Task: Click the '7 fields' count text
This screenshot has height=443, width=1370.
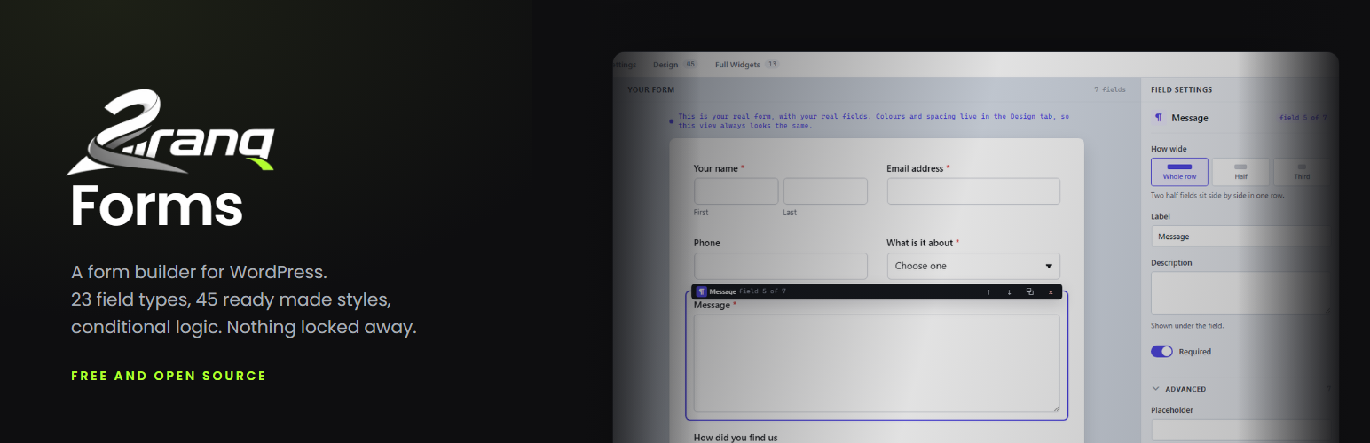Action: tap(1110, 89)
